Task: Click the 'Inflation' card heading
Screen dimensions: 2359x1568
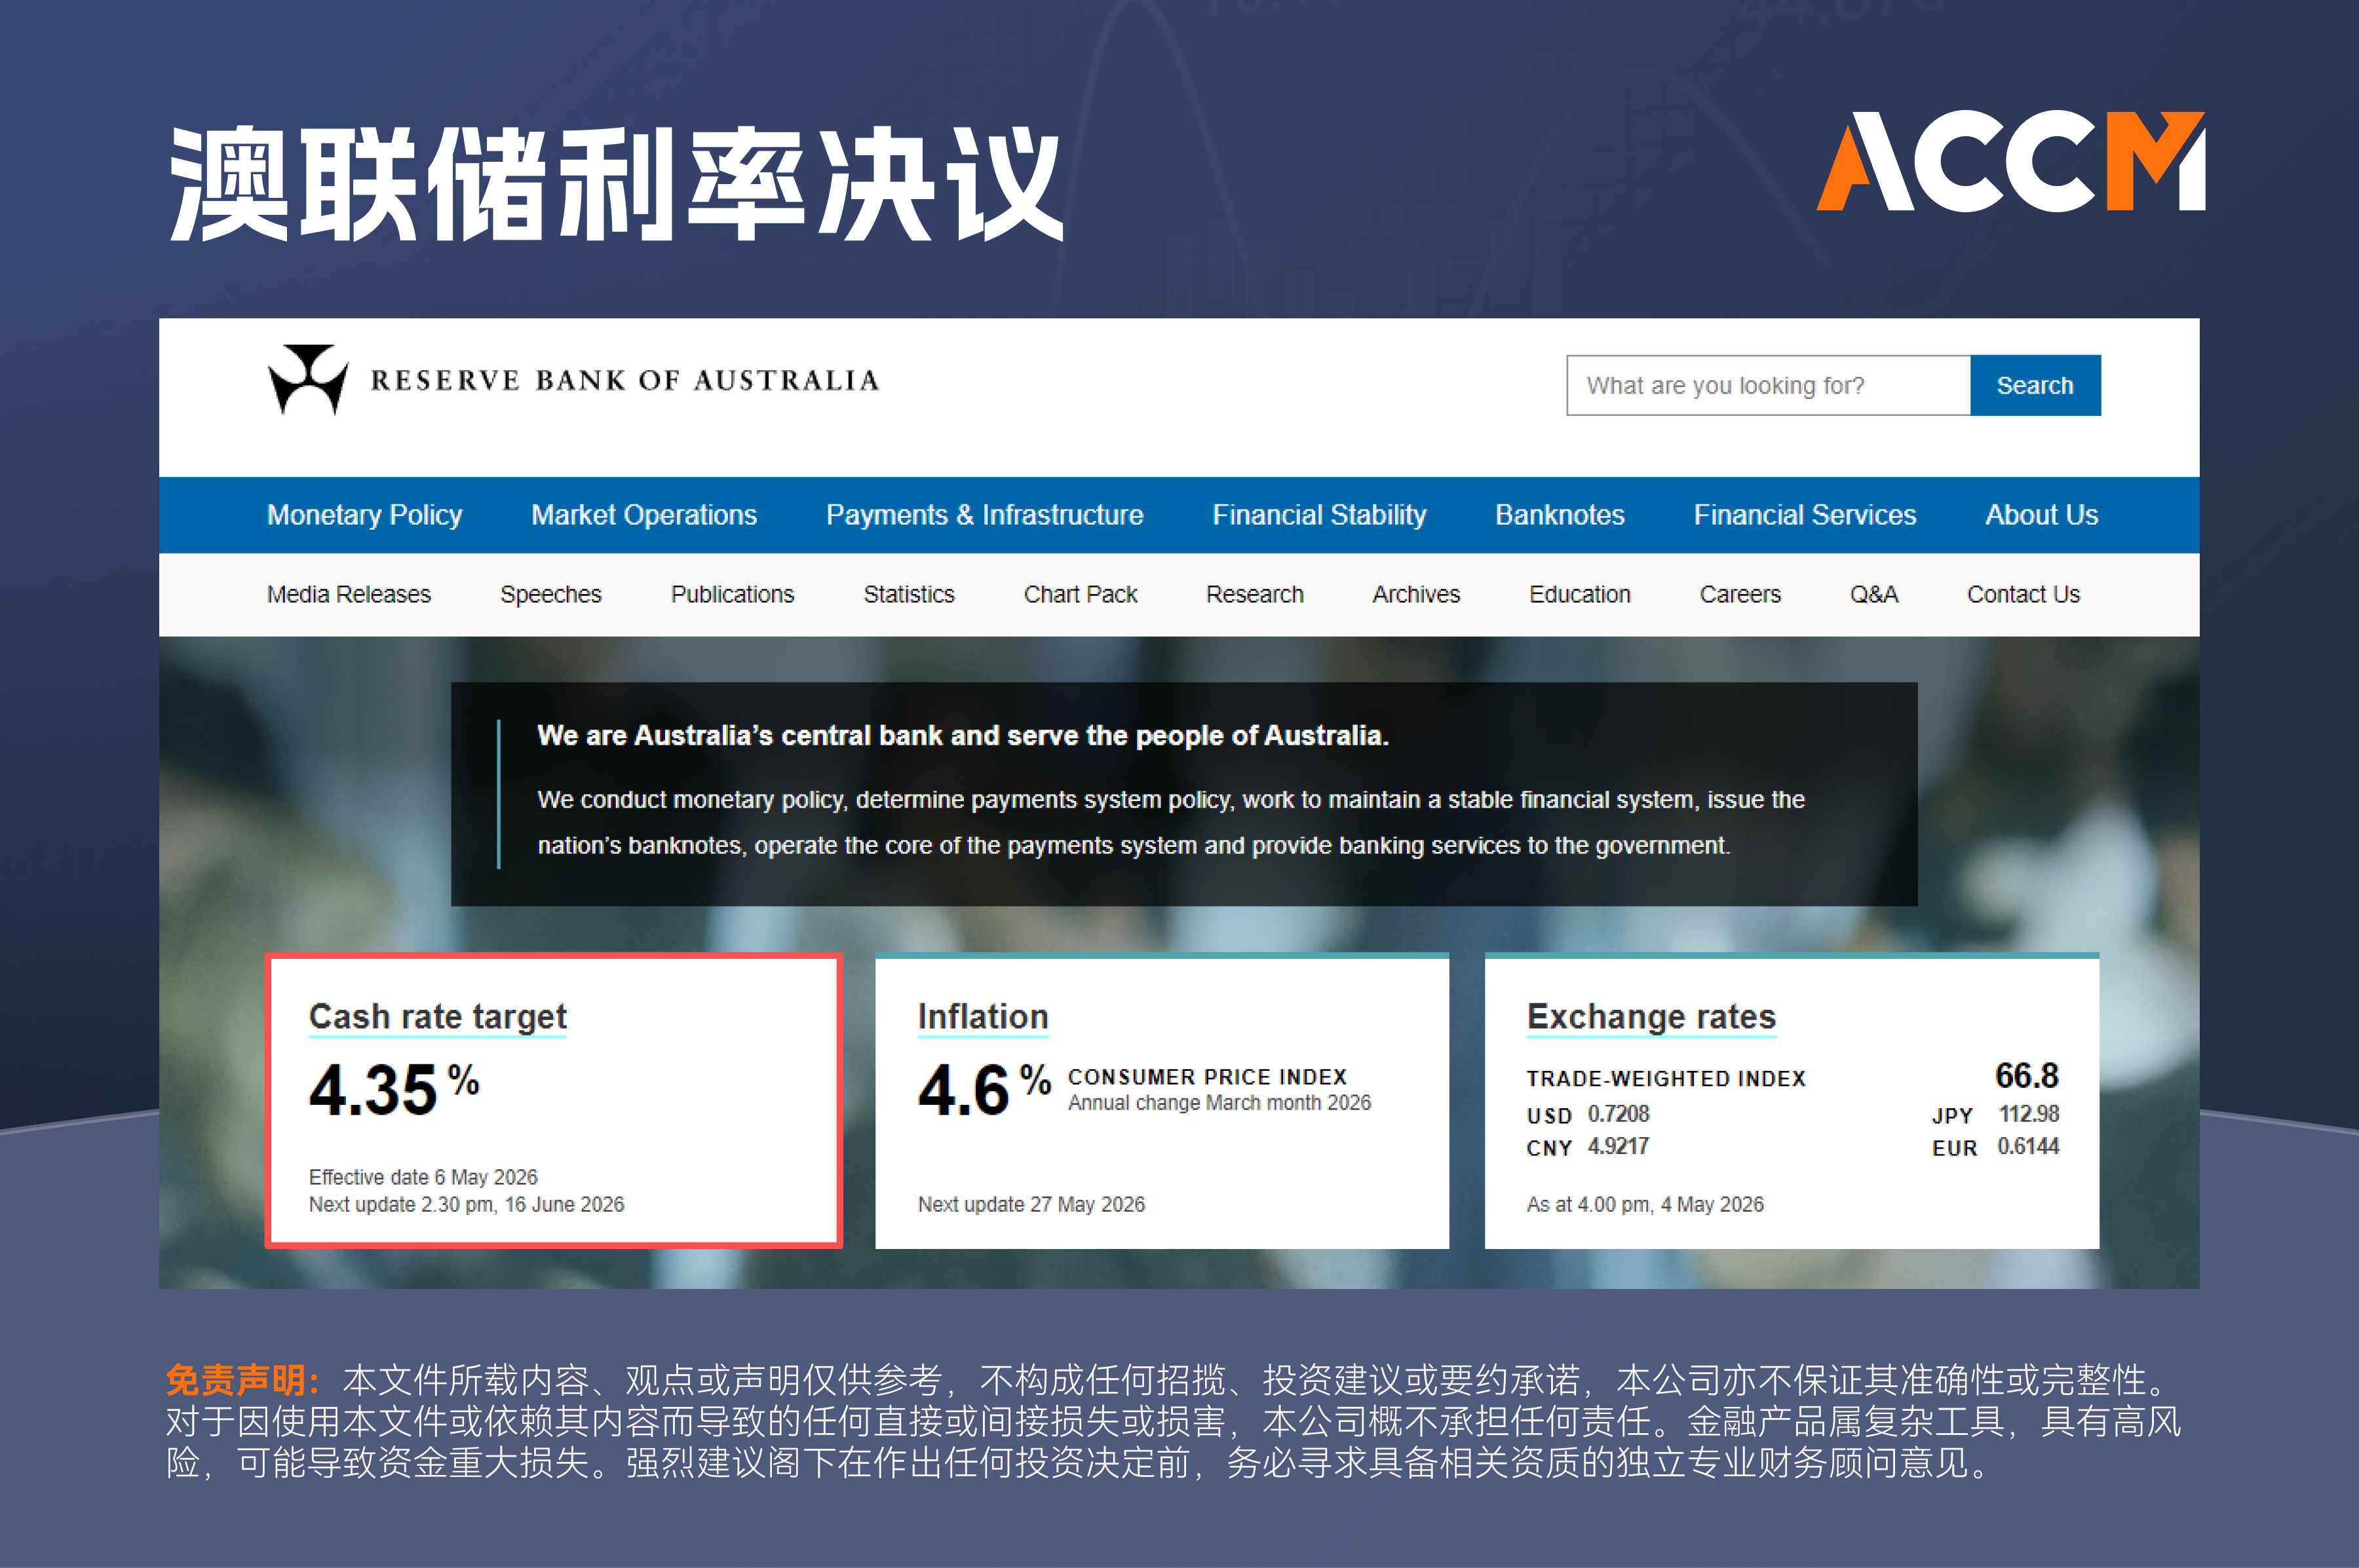Action: (982, 1017)
